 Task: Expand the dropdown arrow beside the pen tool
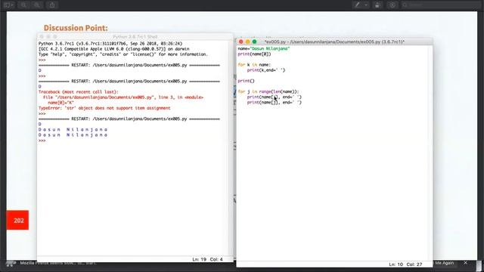(x=366, y=5)
